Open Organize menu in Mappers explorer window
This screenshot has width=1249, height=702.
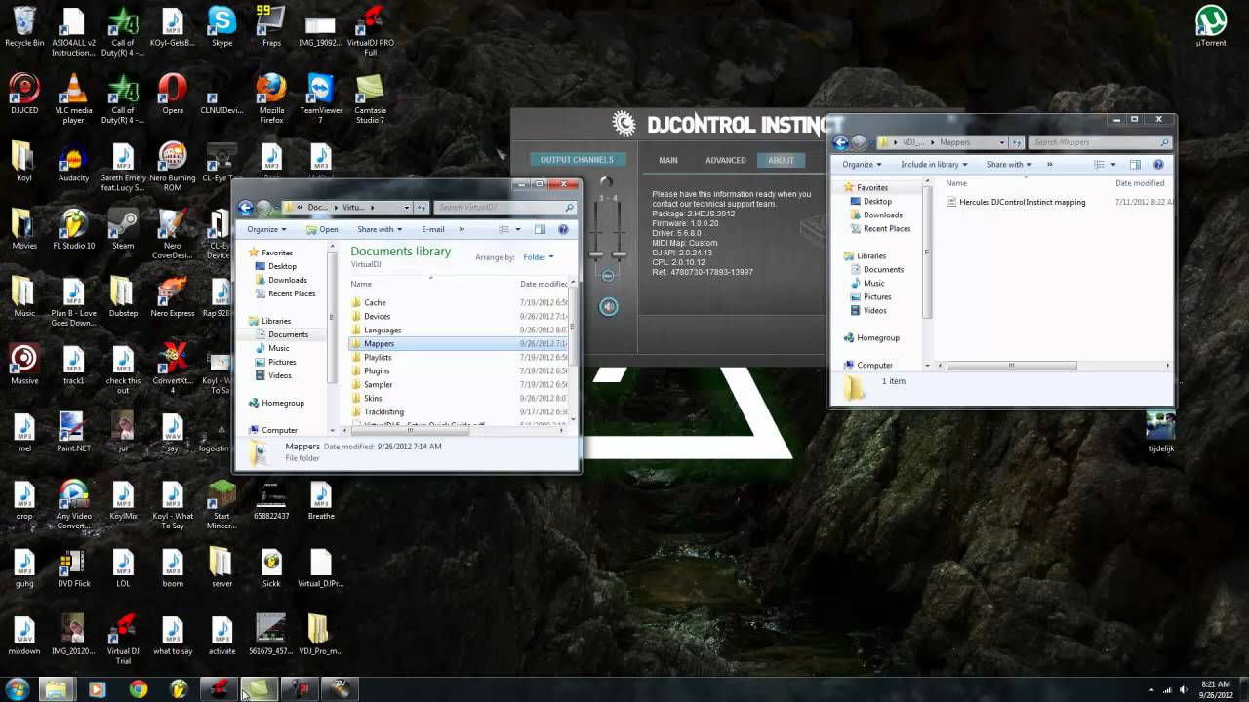click(x=862, y=165)
